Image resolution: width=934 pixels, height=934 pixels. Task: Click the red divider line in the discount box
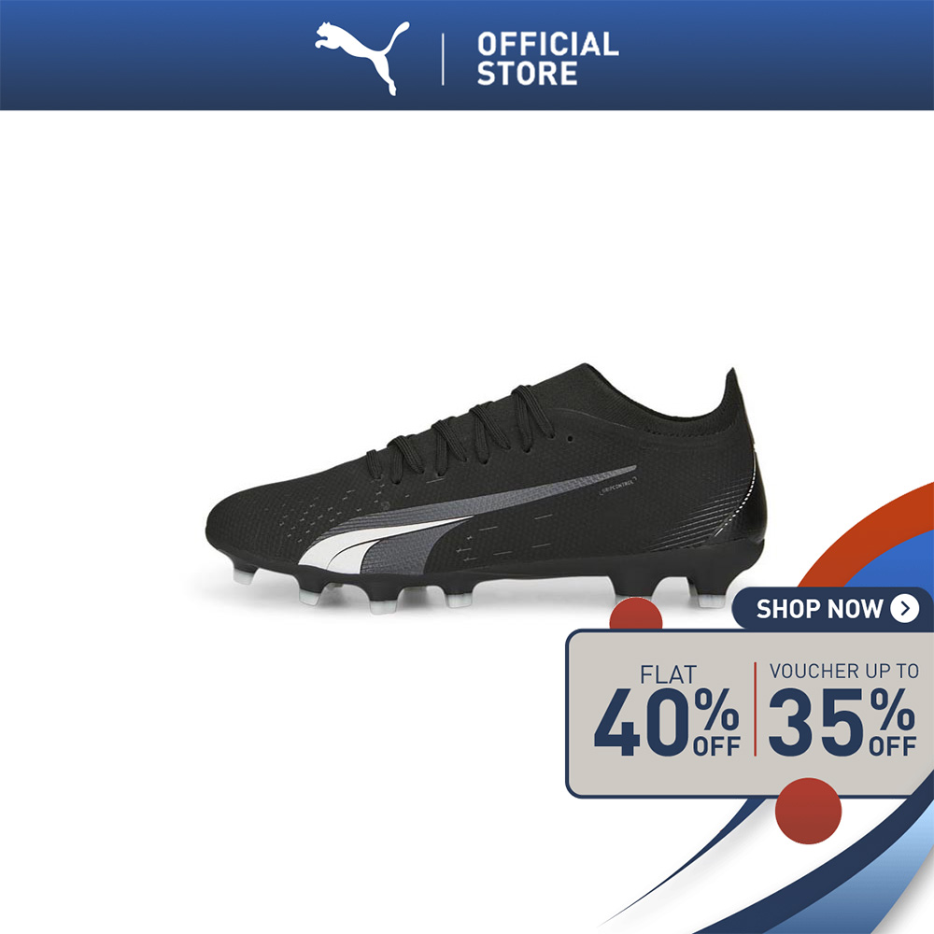[755, 709]
